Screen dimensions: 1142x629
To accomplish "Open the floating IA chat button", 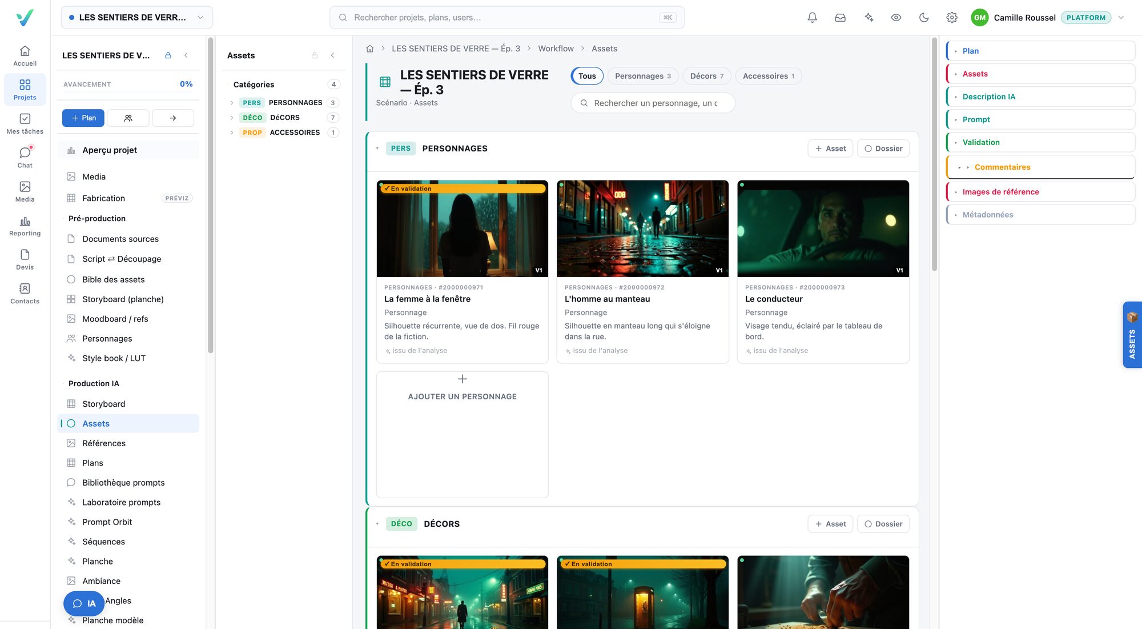I will (x=84, y=603).
